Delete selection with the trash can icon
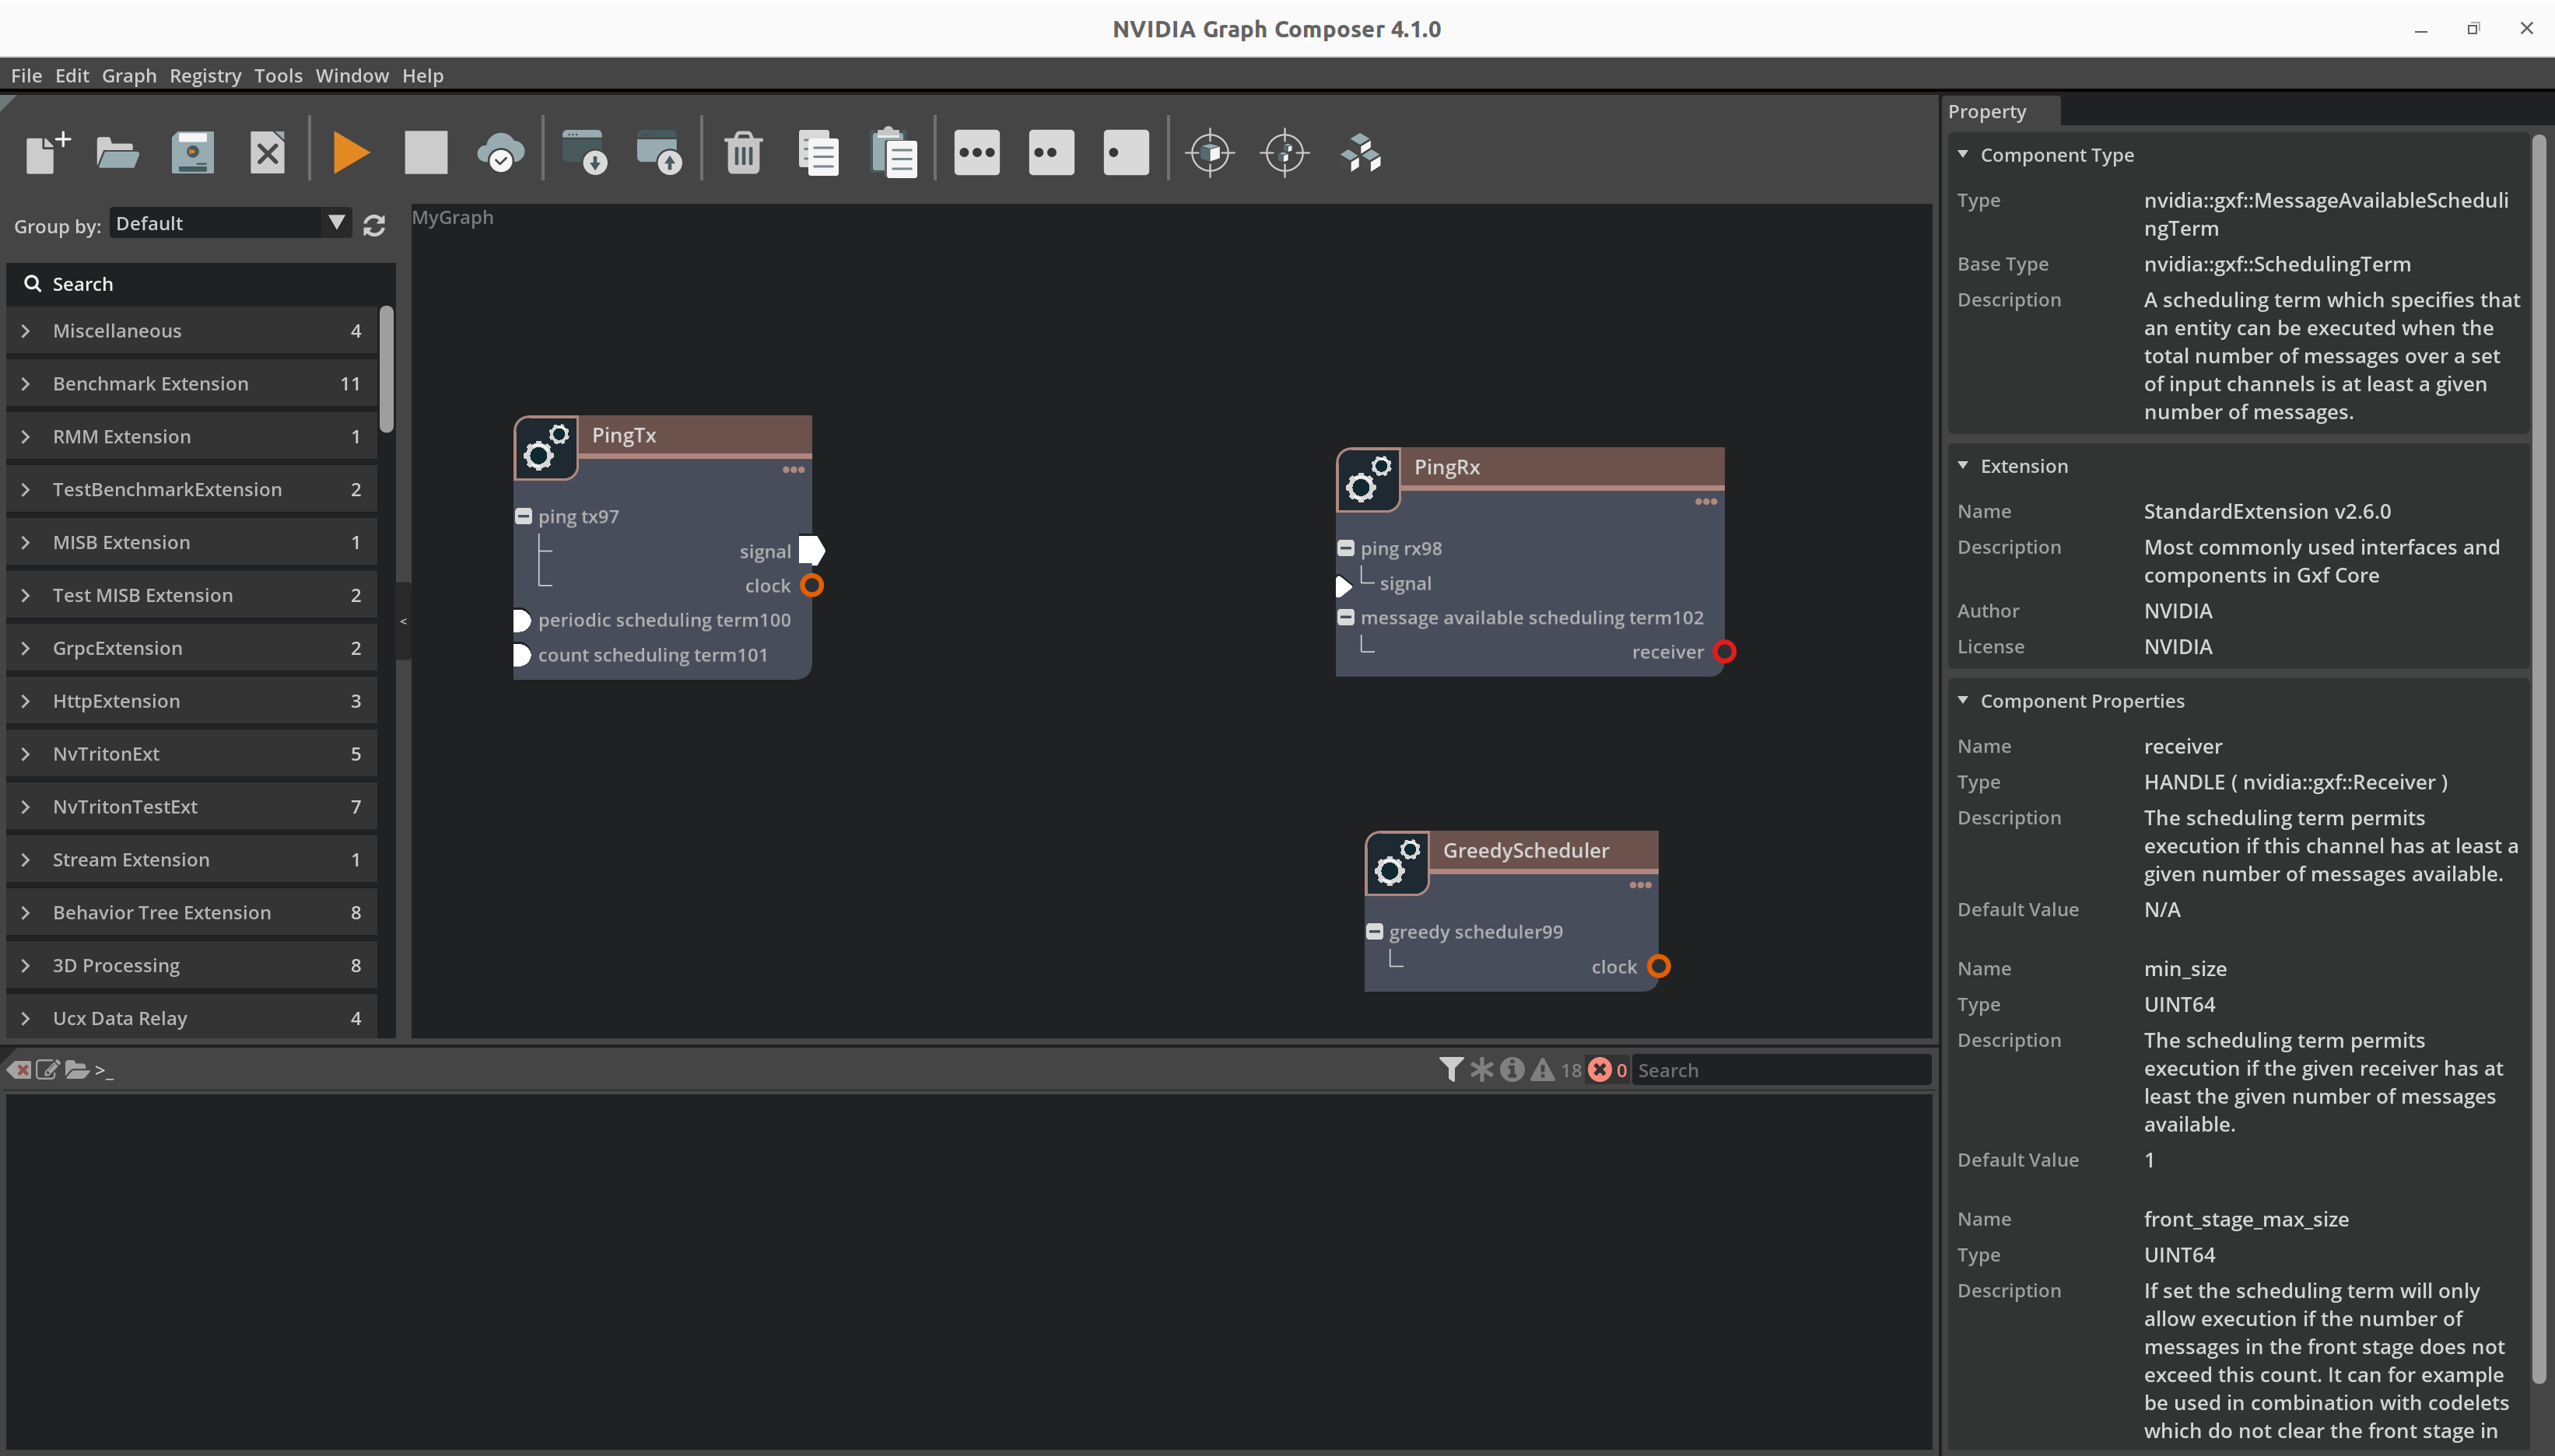The width and height of the screenshot is (2555, 1456). [x=743, y=153]
